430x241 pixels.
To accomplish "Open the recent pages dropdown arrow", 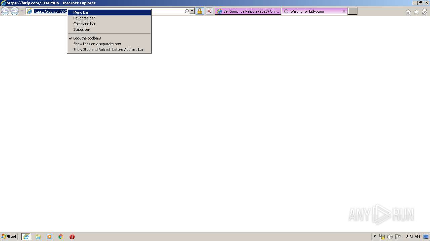I will click(x=22, y=11).
